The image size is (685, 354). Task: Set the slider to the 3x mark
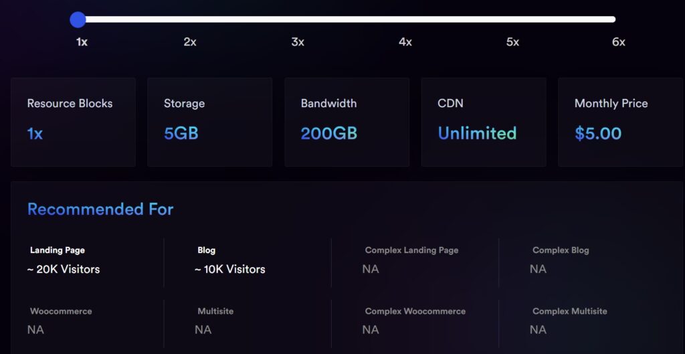298,42
